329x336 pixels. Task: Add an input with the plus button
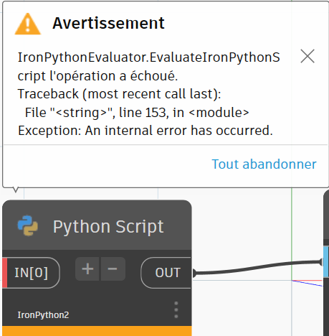click(87, 269)
